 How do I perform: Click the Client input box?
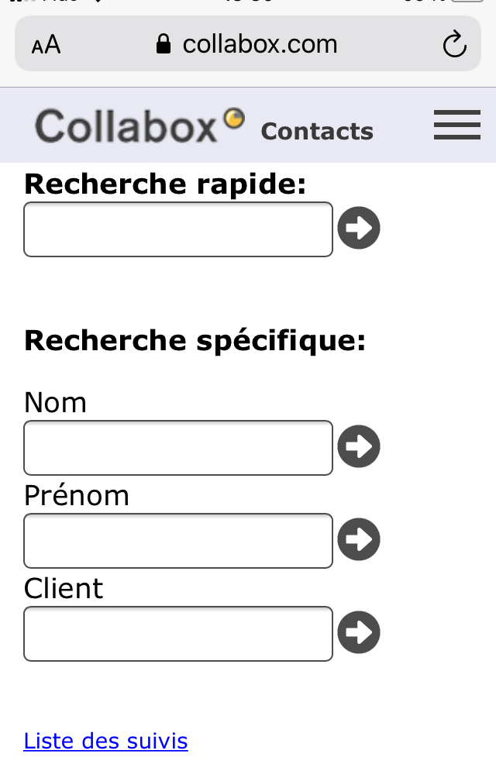pos(177,633)
